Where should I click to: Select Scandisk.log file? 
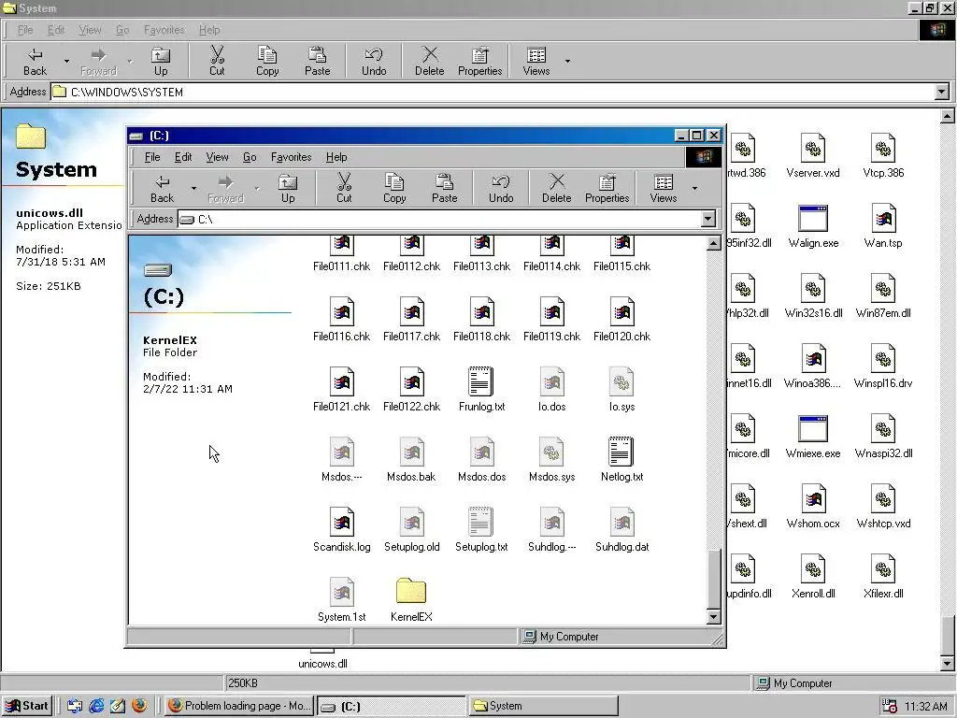point(342,530)
